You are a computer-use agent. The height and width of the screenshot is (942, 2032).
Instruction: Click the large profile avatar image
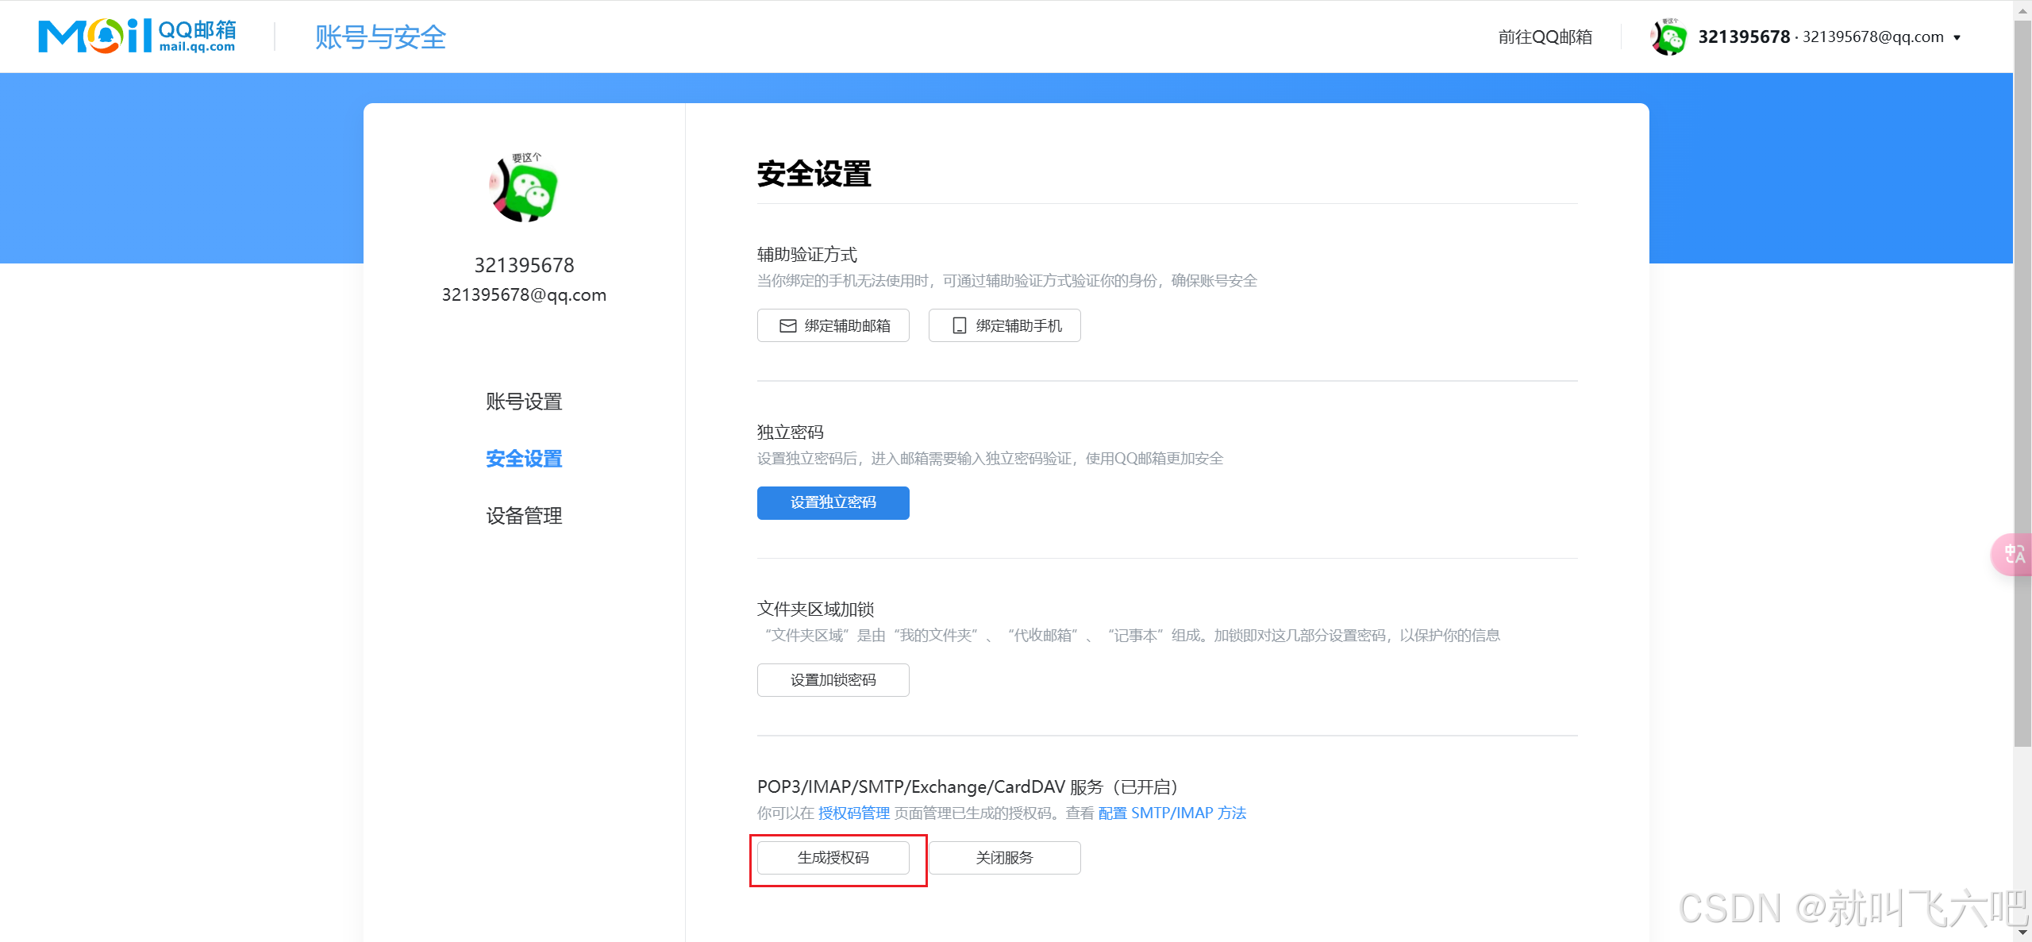pyautogui.click(x=524, y=188)
